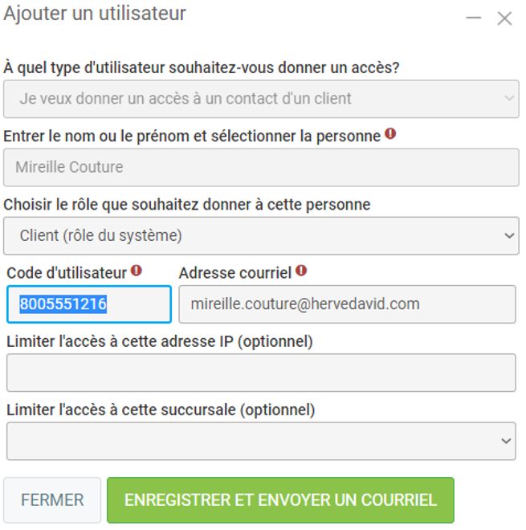Expand the role dropdown showing Client
The height and width of the screenshot is (530, 526).
point(261,235)
